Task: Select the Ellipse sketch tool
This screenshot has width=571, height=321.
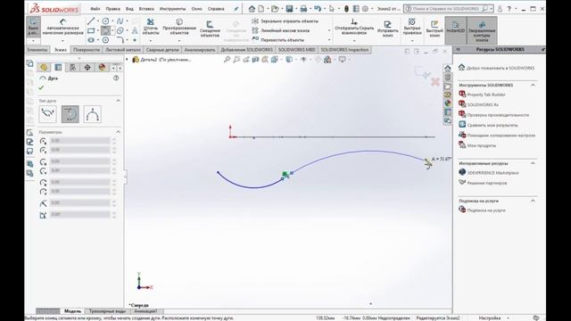Action: pos(120,30)
